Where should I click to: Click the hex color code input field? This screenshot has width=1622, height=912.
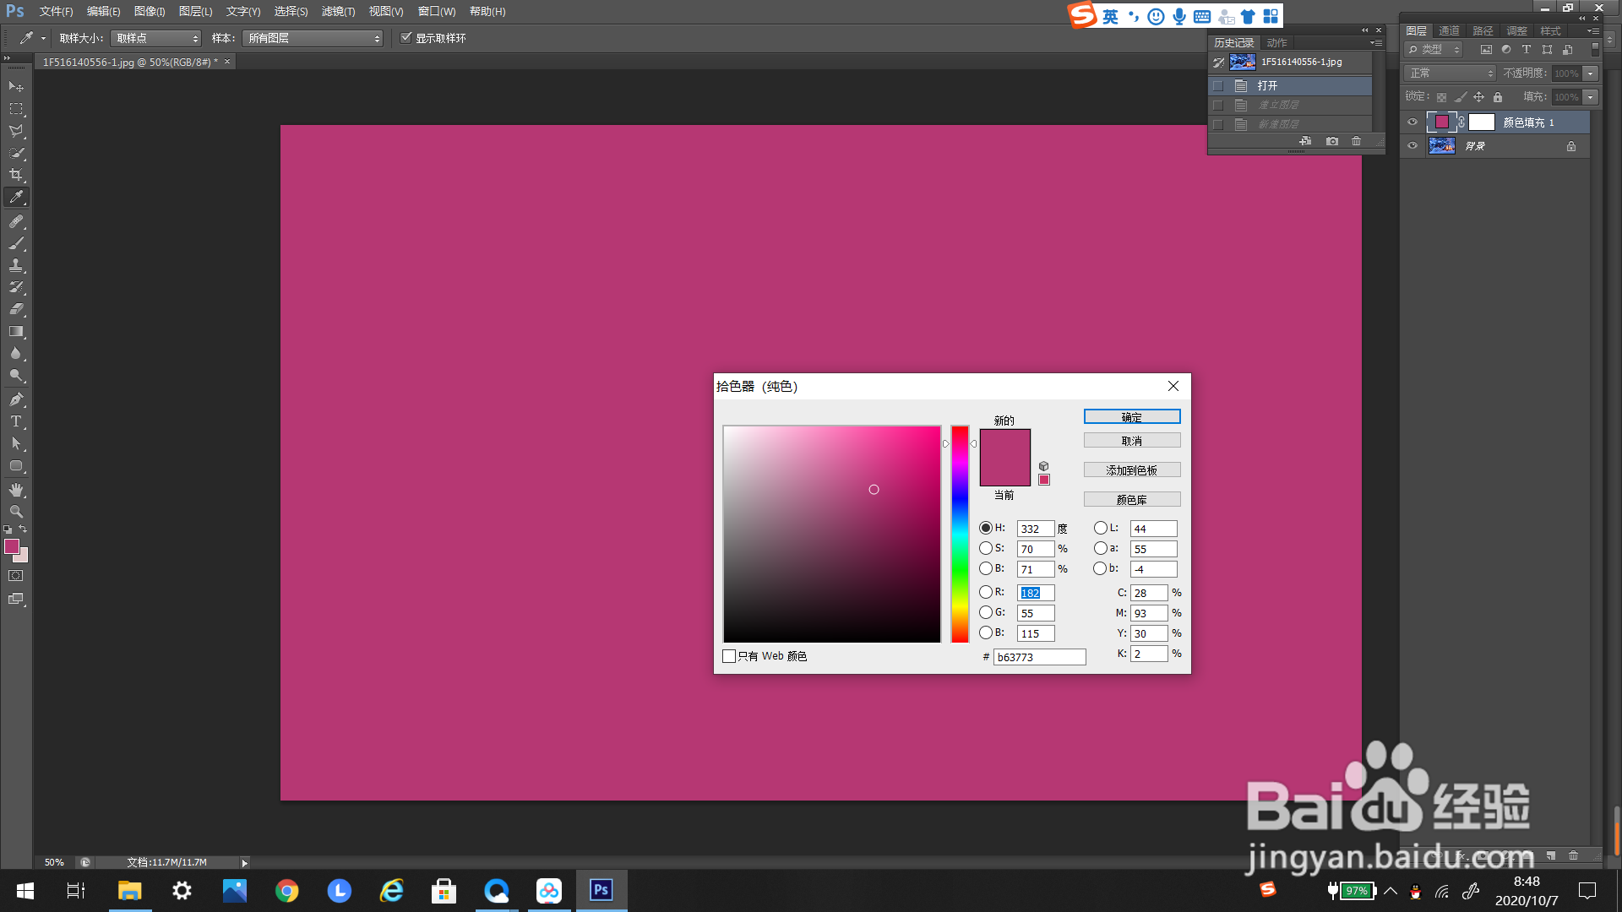(1039, 657)
